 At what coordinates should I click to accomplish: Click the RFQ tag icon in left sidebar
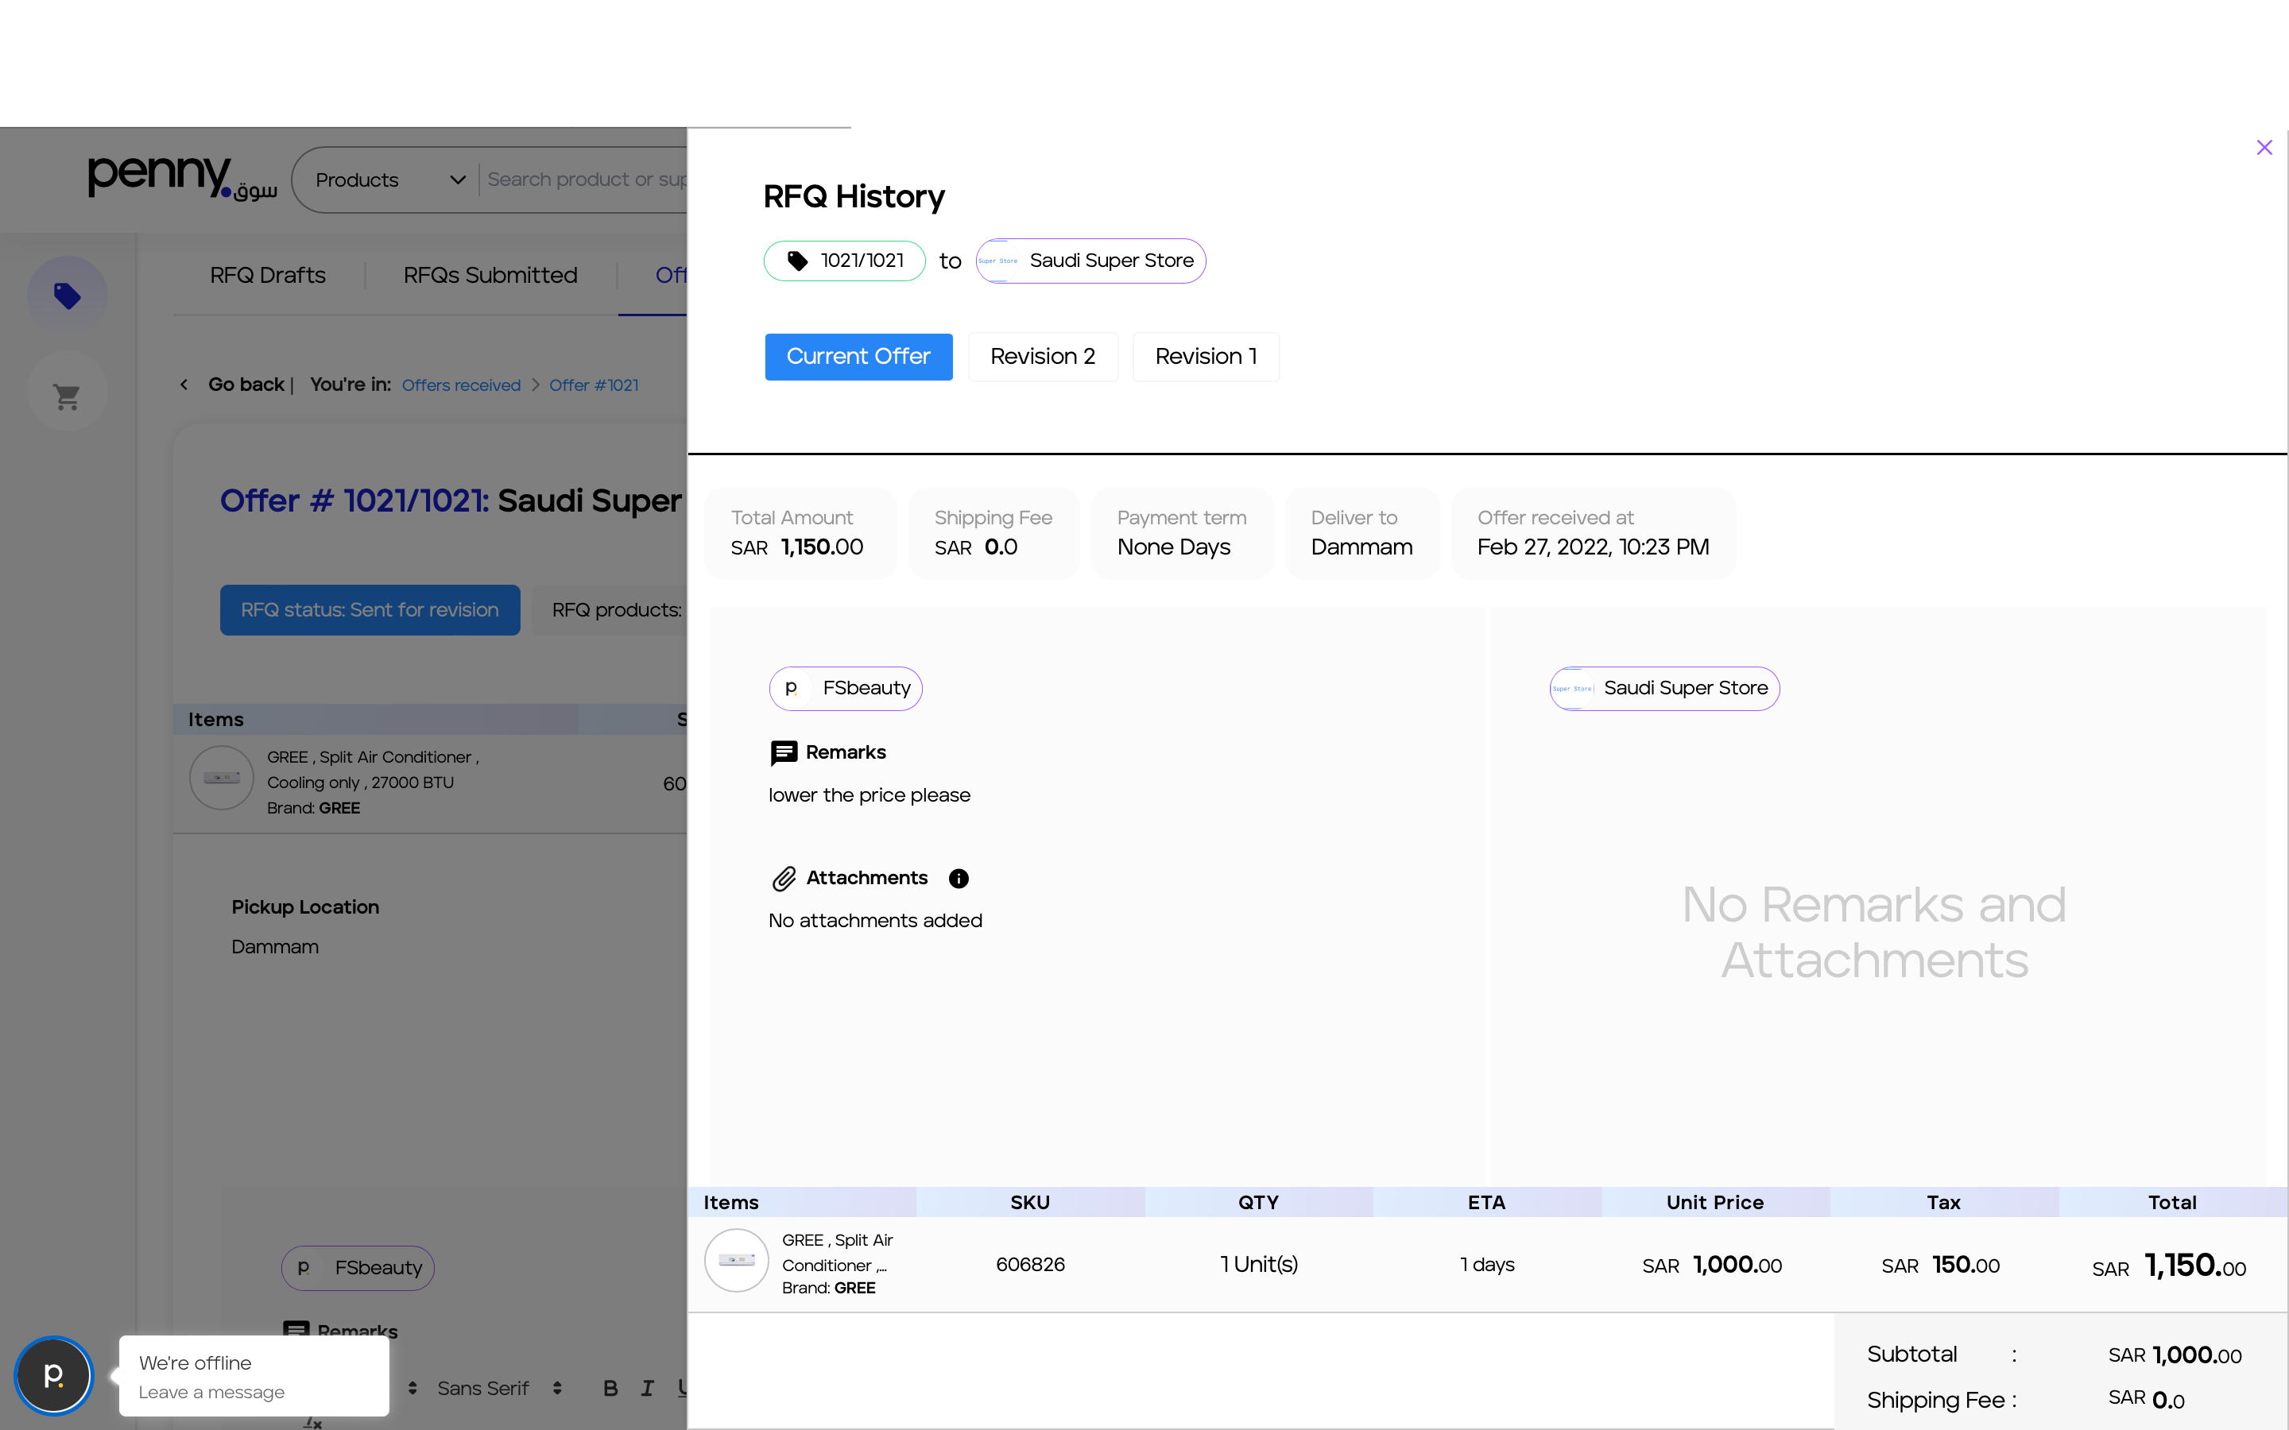67,296
